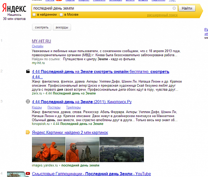Open the "Трейлеры" sublink
208x177 pixels.
73,107
